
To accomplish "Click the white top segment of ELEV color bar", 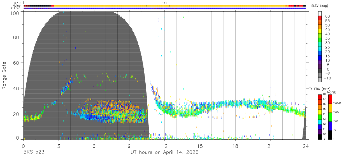I will 320,13.
